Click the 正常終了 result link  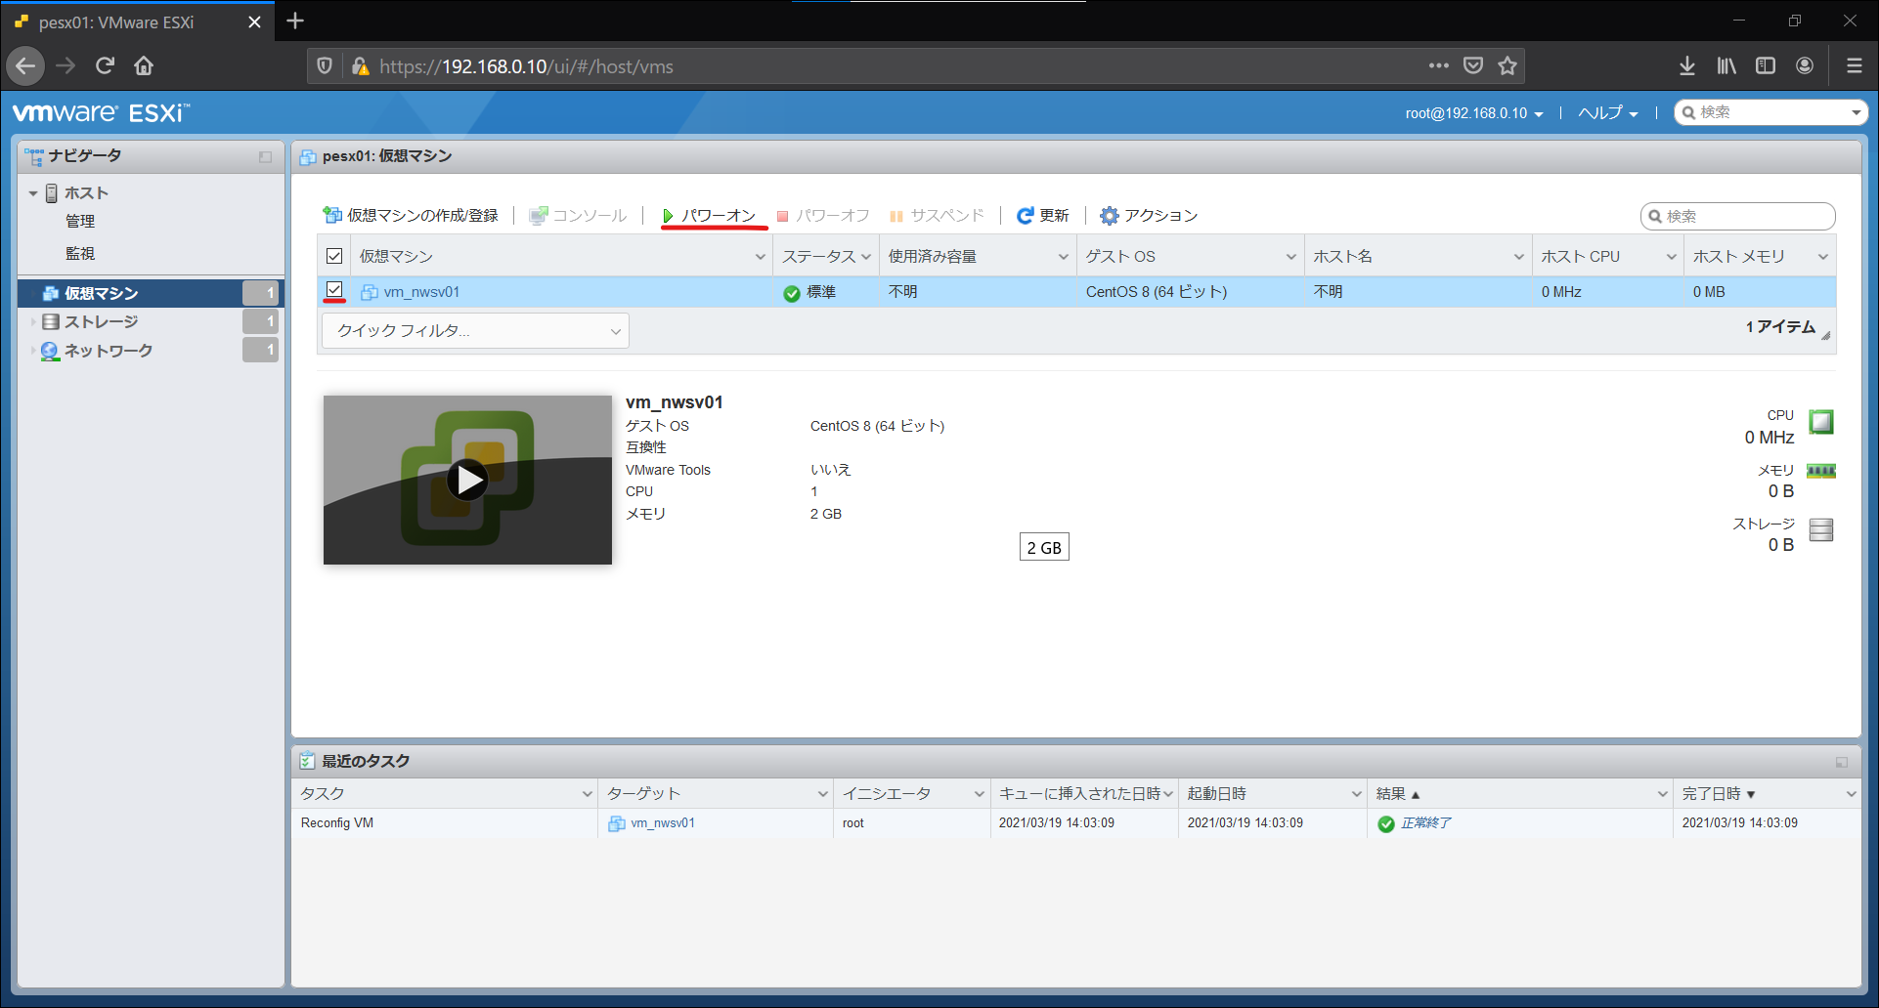[x=1425, y=823]
